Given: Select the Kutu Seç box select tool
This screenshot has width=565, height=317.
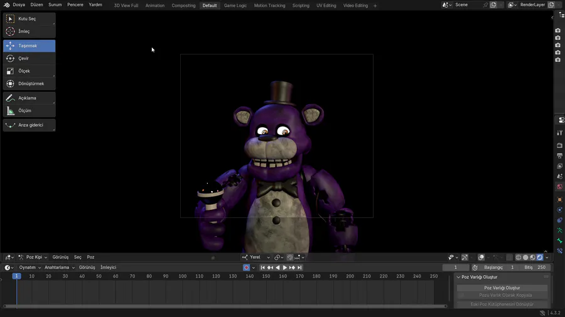Looking at the screenshot, I should (x=29, y=19).
